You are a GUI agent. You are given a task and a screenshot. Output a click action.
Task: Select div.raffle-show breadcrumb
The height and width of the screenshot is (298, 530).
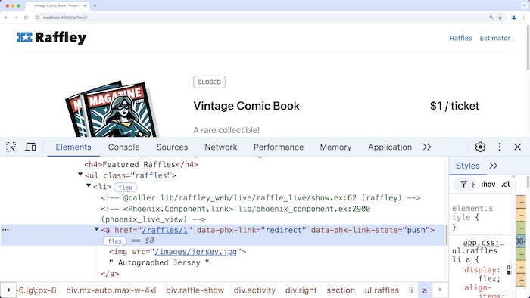[195, 290]
